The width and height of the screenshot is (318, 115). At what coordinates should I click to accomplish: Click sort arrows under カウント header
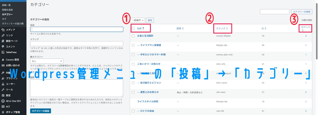pos(303,30)
